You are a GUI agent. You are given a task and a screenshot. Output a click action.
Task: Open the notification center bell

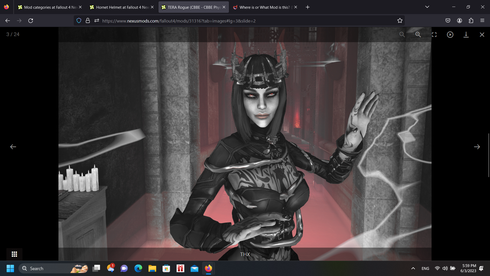click(481, 268)
